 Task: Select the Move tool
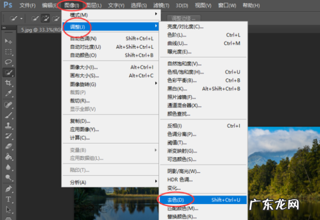(x=9, y=41)
